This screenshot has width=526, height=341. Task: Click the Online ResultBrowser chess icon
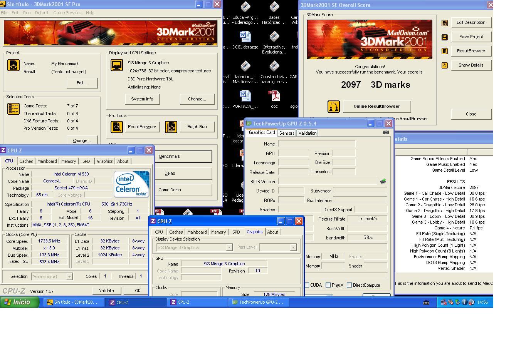(x=334, y=107)
